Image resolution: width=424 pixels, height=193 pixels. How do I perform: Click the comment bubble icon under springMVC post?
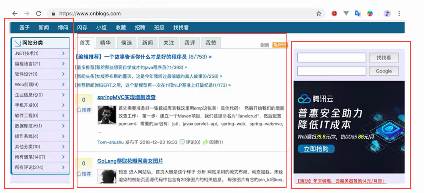182,142
